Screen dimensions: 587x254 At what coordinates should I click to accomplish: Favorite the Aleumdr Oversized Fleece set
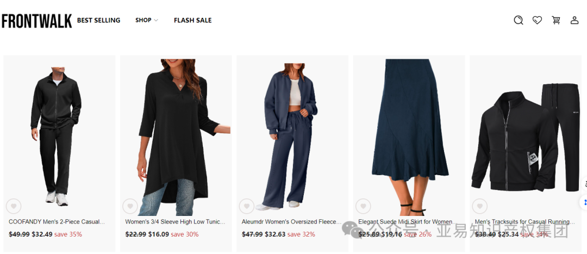point(247,206)
